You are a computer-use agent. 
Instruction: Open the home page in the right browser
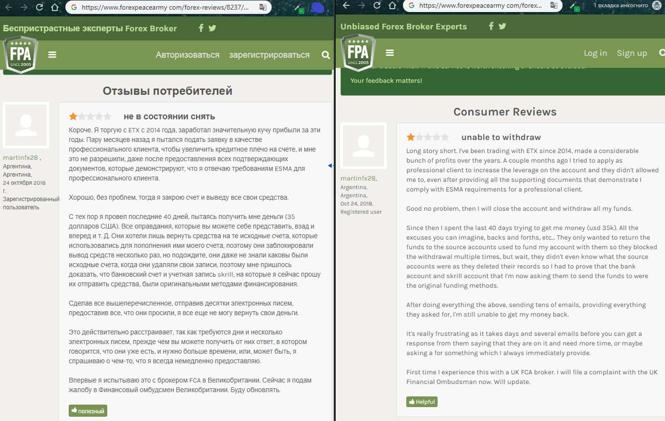(x=392, y=5)
